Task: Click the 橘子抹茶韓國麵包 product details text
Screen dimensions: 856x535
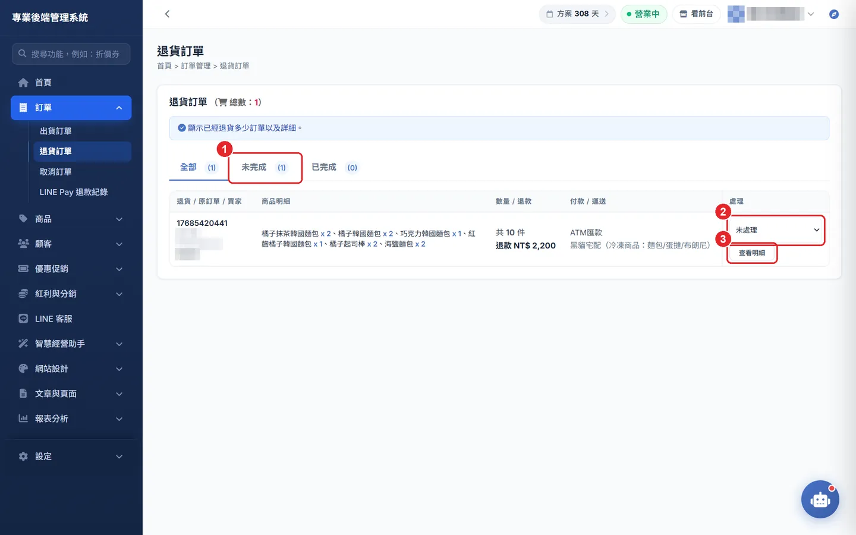Action: tap(369, 239)
